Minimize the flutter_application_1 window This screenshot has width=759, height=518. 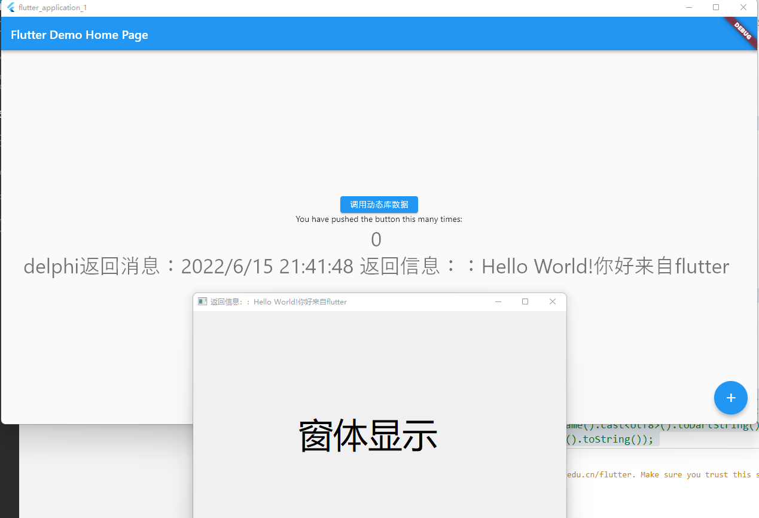(x=689, y=8)
